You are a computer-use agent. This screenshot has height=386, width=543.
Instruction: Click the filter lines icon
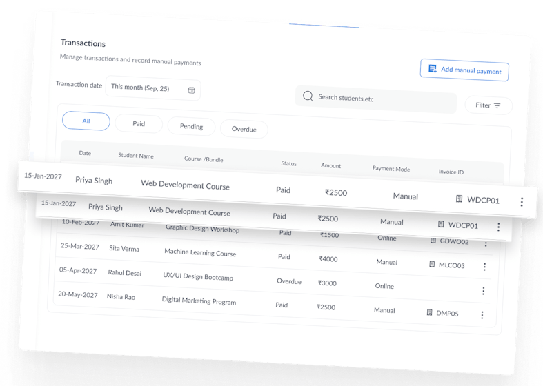pyautogui.click(x=497, y=106)
